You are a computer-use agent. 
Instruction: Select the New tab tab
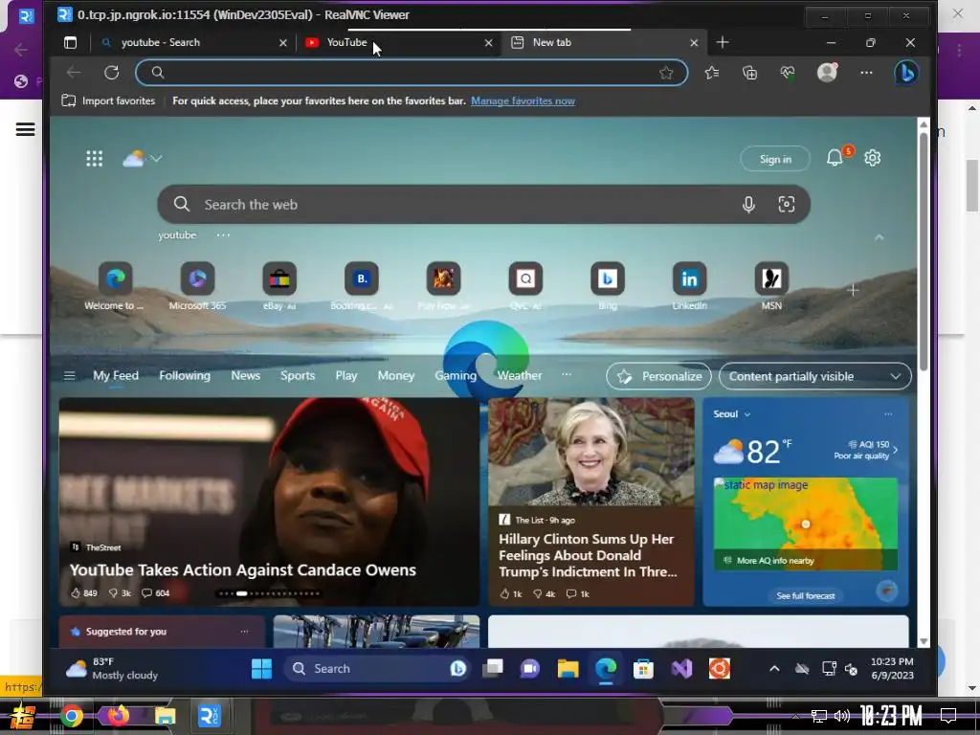[603, 42]
